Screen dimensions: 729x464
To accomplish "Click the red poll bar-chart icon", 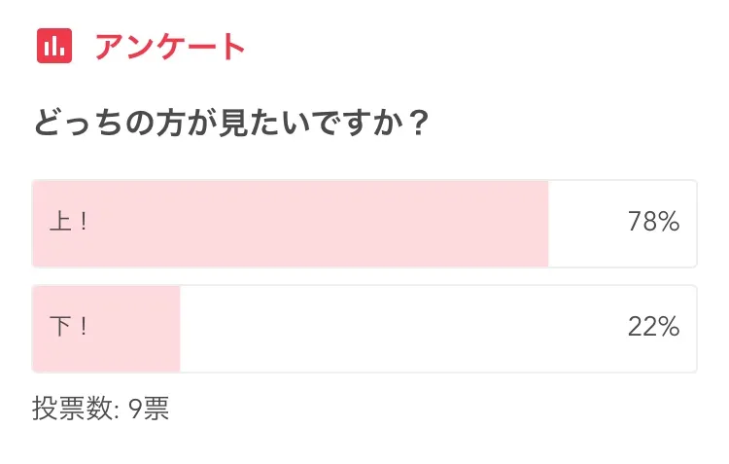I will coord(54,46).
